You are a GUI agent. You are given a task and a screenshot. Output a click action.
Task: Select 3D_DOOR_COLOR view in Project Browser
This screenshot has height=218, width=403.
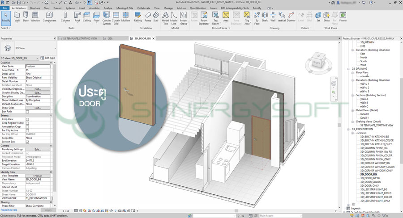pos(370,182)
